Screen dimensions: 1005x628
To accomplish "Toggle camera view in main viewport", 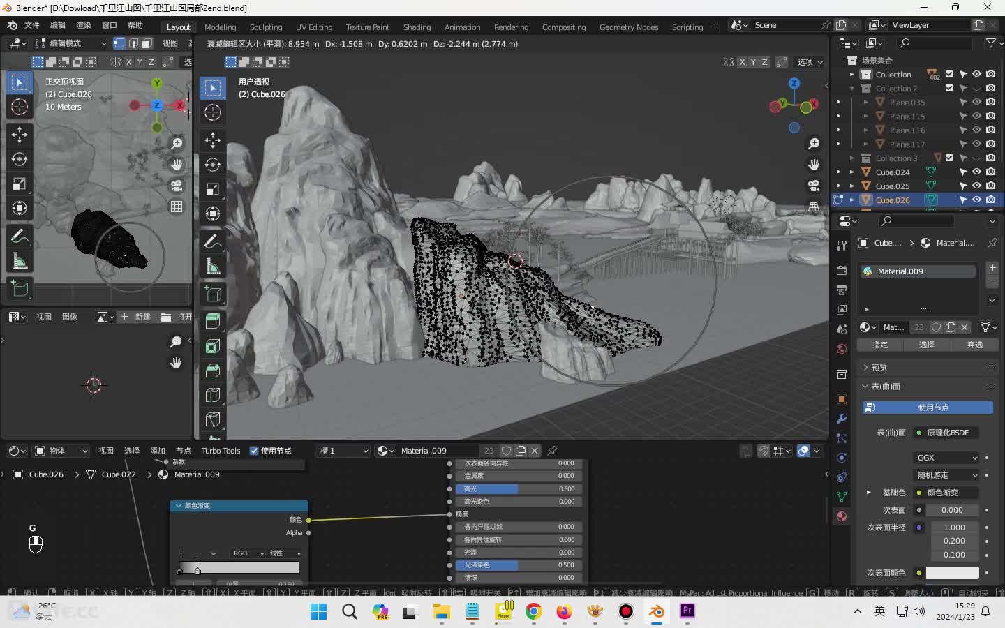I will tap(814, 186).
